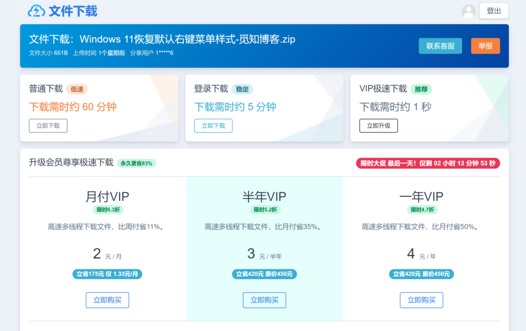Image resolution: width=526 pixels, height=331 pixels.
Task: Buy 半年VIP with 立即购买
Action: [265, 300]
